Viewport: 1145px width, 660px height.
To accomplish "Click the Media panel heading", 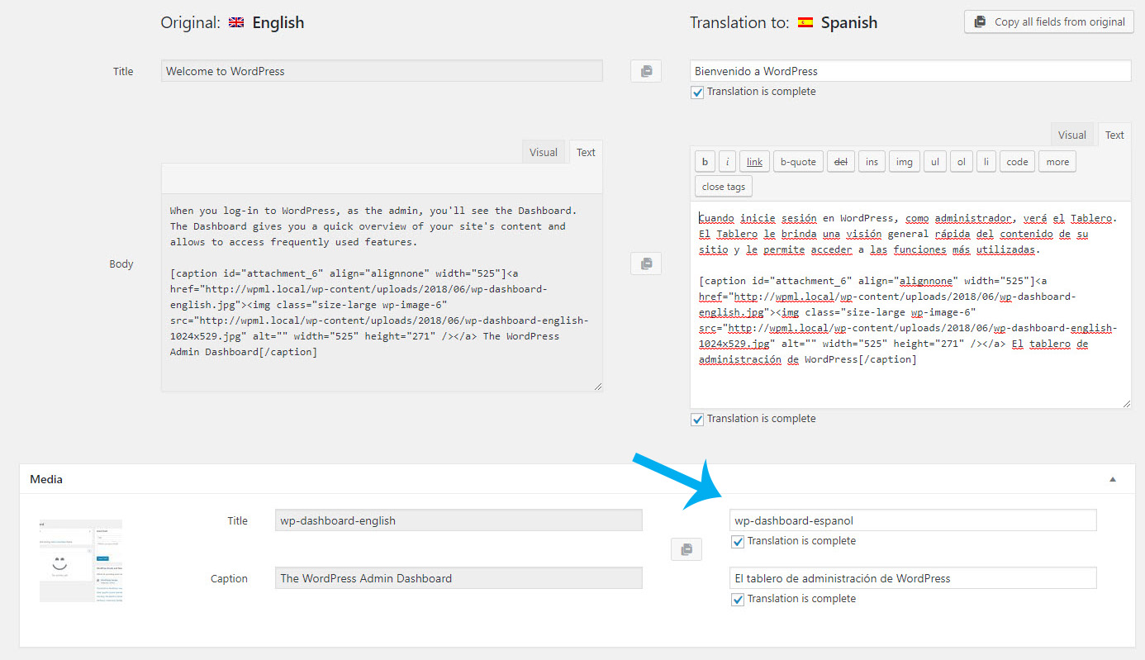I will (46, 479).
